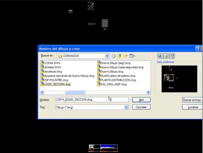Viewport: 203px width, 153px height.
Task: Click the INF-POLINTER.dwg file icon
Action: [x=42, y=80]
